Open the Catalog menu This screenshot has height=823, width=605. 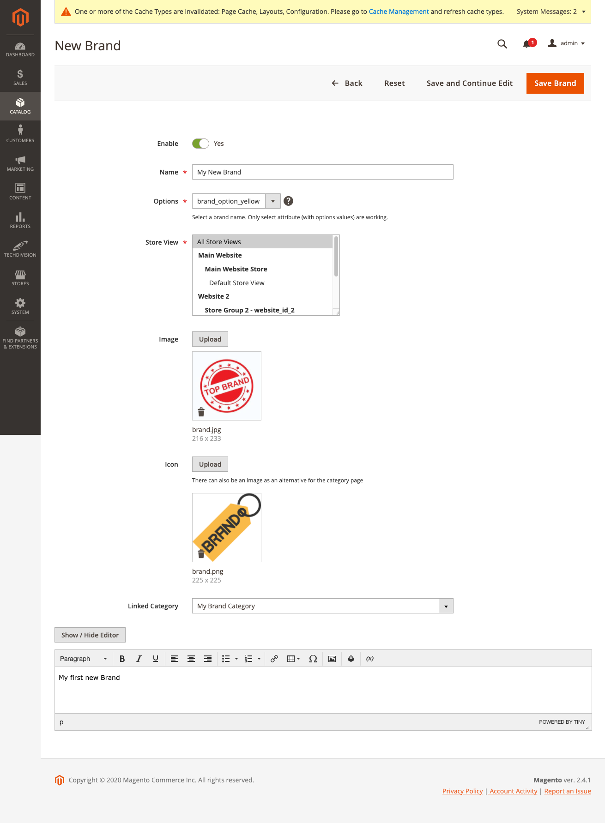coord(20,106)
